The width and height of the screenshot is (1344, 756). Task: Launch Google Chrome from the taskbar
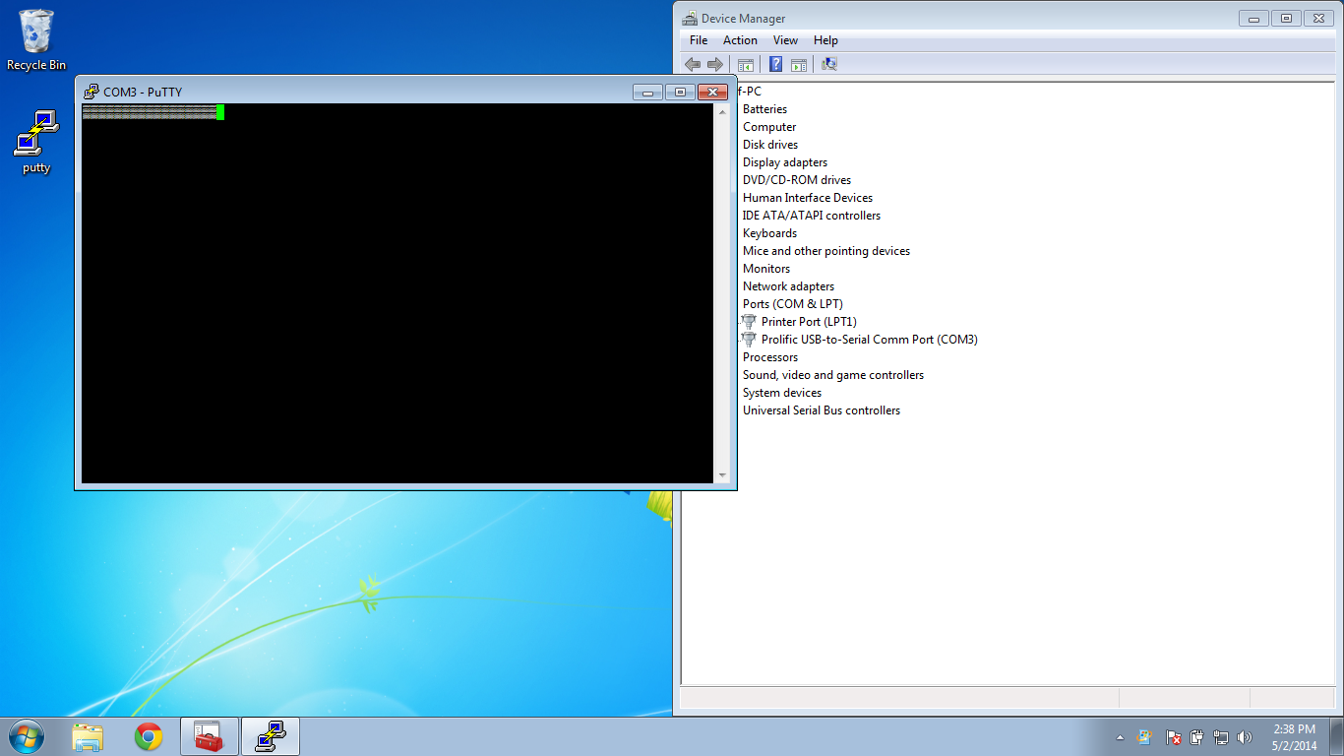click(149, 736)
